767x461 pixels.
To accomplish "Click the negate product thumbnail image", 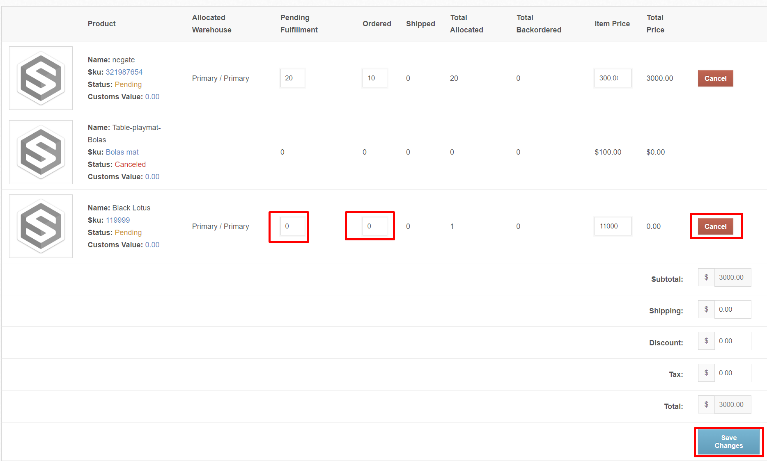I will [x=41, y=78].
